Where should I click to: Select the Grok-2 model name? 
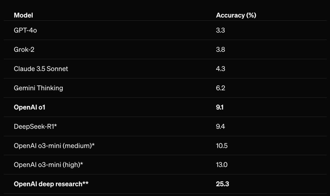(x=24, y=49)
